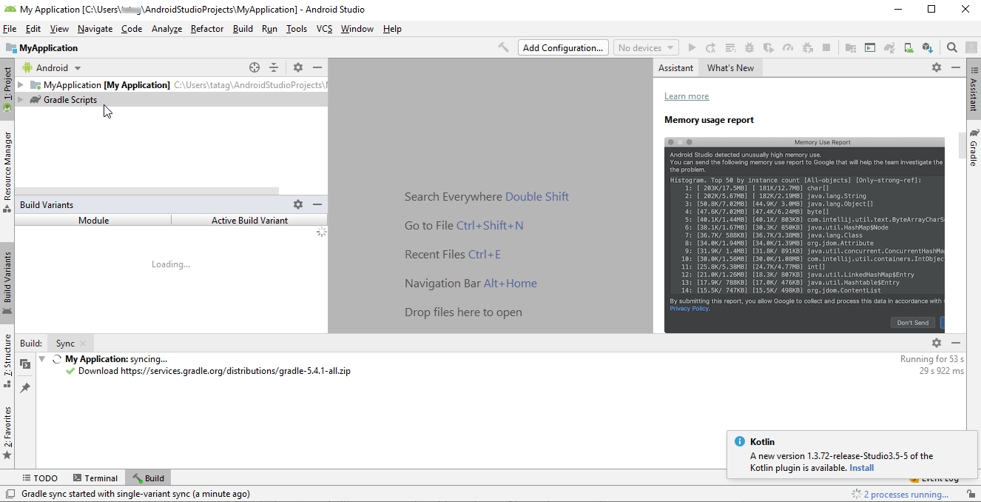The width and height of the screenshot is (981, 502).
Task: Open the Android project view dropdown
Action: (x=52, y=67)
